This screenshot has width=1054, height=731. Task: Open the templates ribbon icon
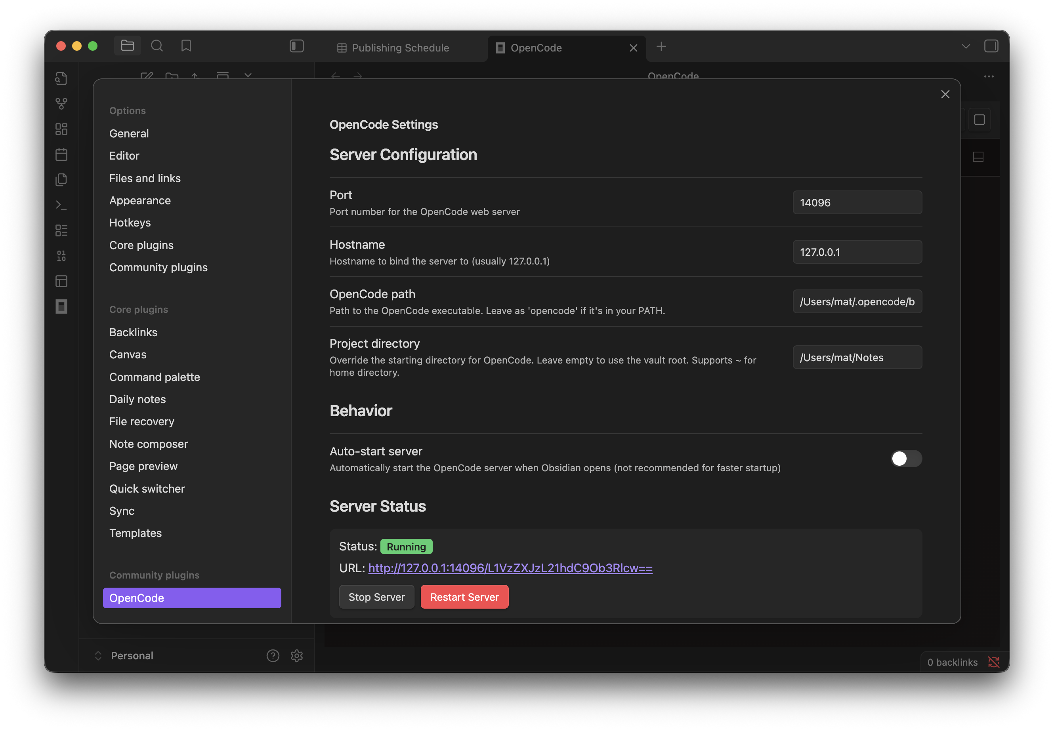(61, 179)
